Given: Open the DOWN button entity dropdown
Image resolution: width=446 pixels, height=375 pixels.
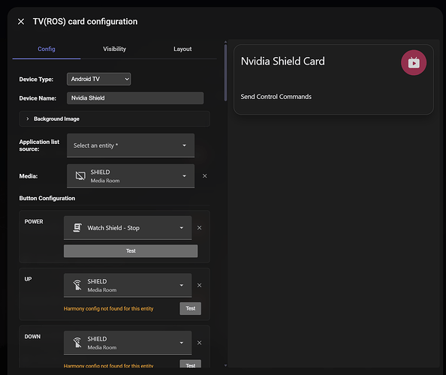Looking at the screenshot, I should [128, 343].
